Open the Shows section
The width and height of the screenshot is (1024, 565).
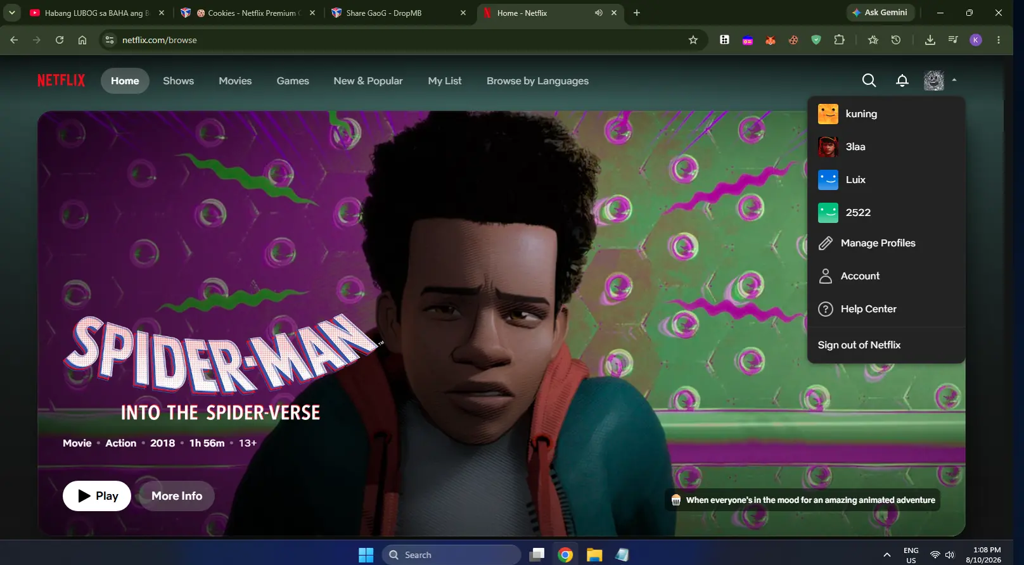pos(178,80)
